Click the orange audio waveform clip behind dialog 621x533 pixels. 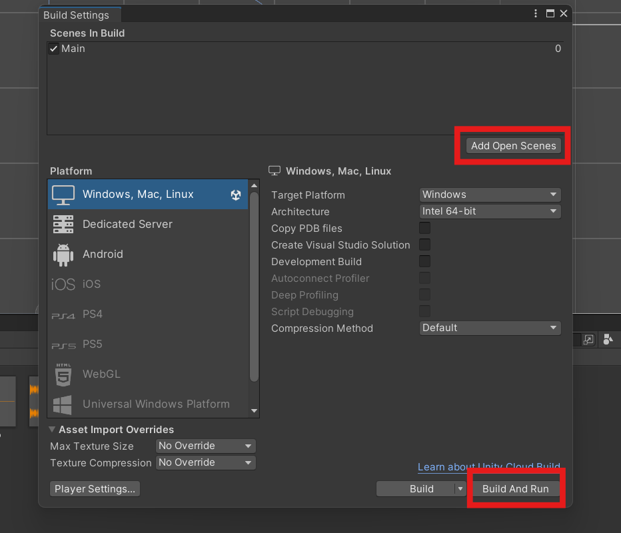click(34, 402)
